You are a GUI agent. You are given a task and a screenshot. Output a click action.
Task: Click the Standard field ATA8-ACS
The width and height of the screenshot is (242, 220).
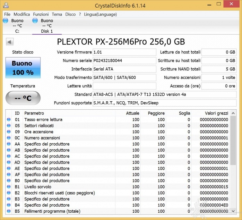click(165, 94)
